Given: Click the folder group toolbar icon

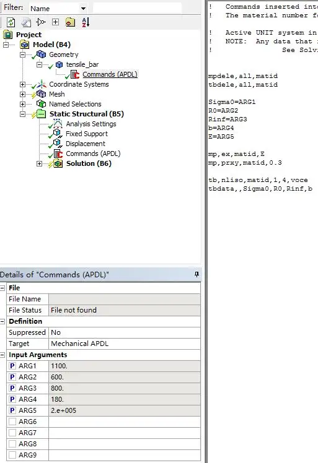Looking at the screenshot, I should [71, 22].
